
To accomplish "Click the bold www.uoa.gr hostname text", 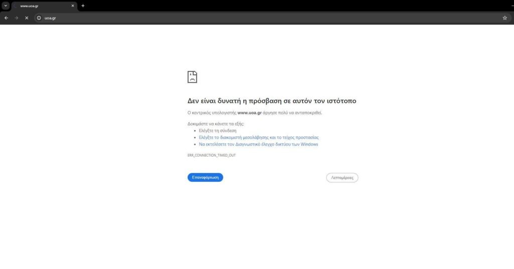I will 249,113.
